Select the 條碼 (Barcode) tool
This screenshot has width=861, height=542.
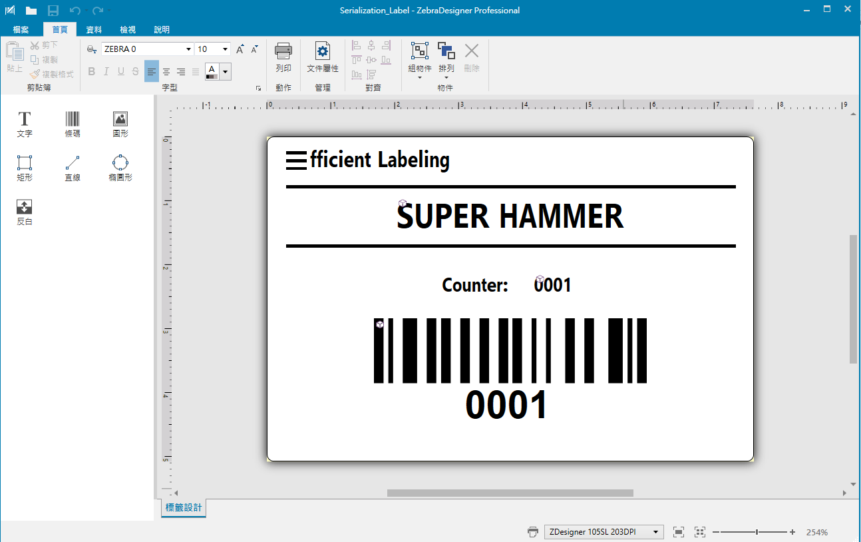73,125
